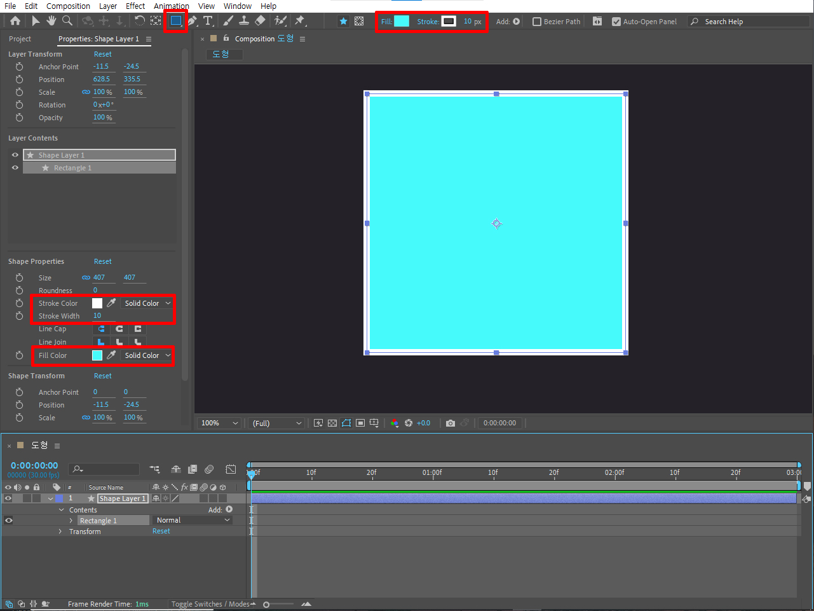Screen dimensions: 814x611
Task: Expand the Transform group in timeline
Action: [60, 532]
